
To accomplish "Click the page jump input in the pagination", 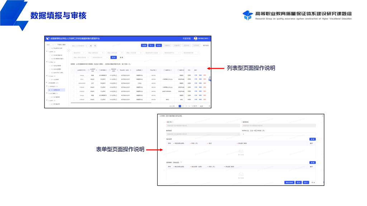I will pyautogui.click(x=206, y=106).
